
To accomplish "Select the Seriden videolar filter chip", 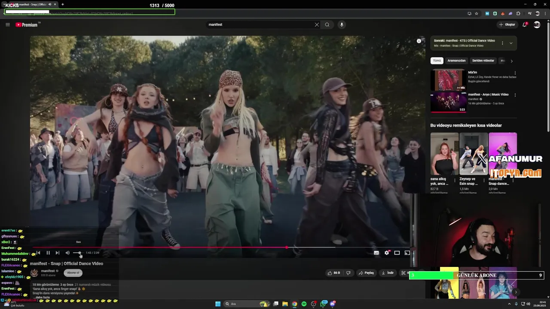I will coord(483,61).
